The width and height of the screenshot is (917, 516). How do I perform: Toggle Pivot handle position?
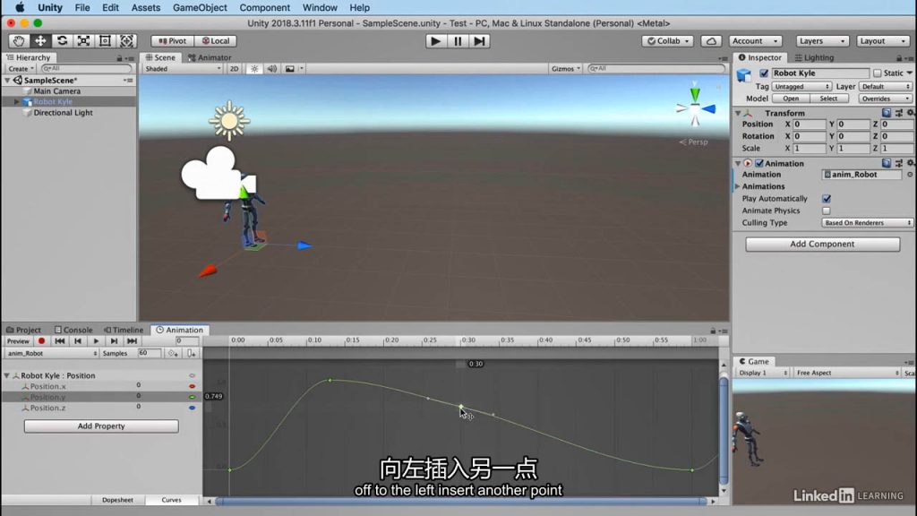click(172, 41)
